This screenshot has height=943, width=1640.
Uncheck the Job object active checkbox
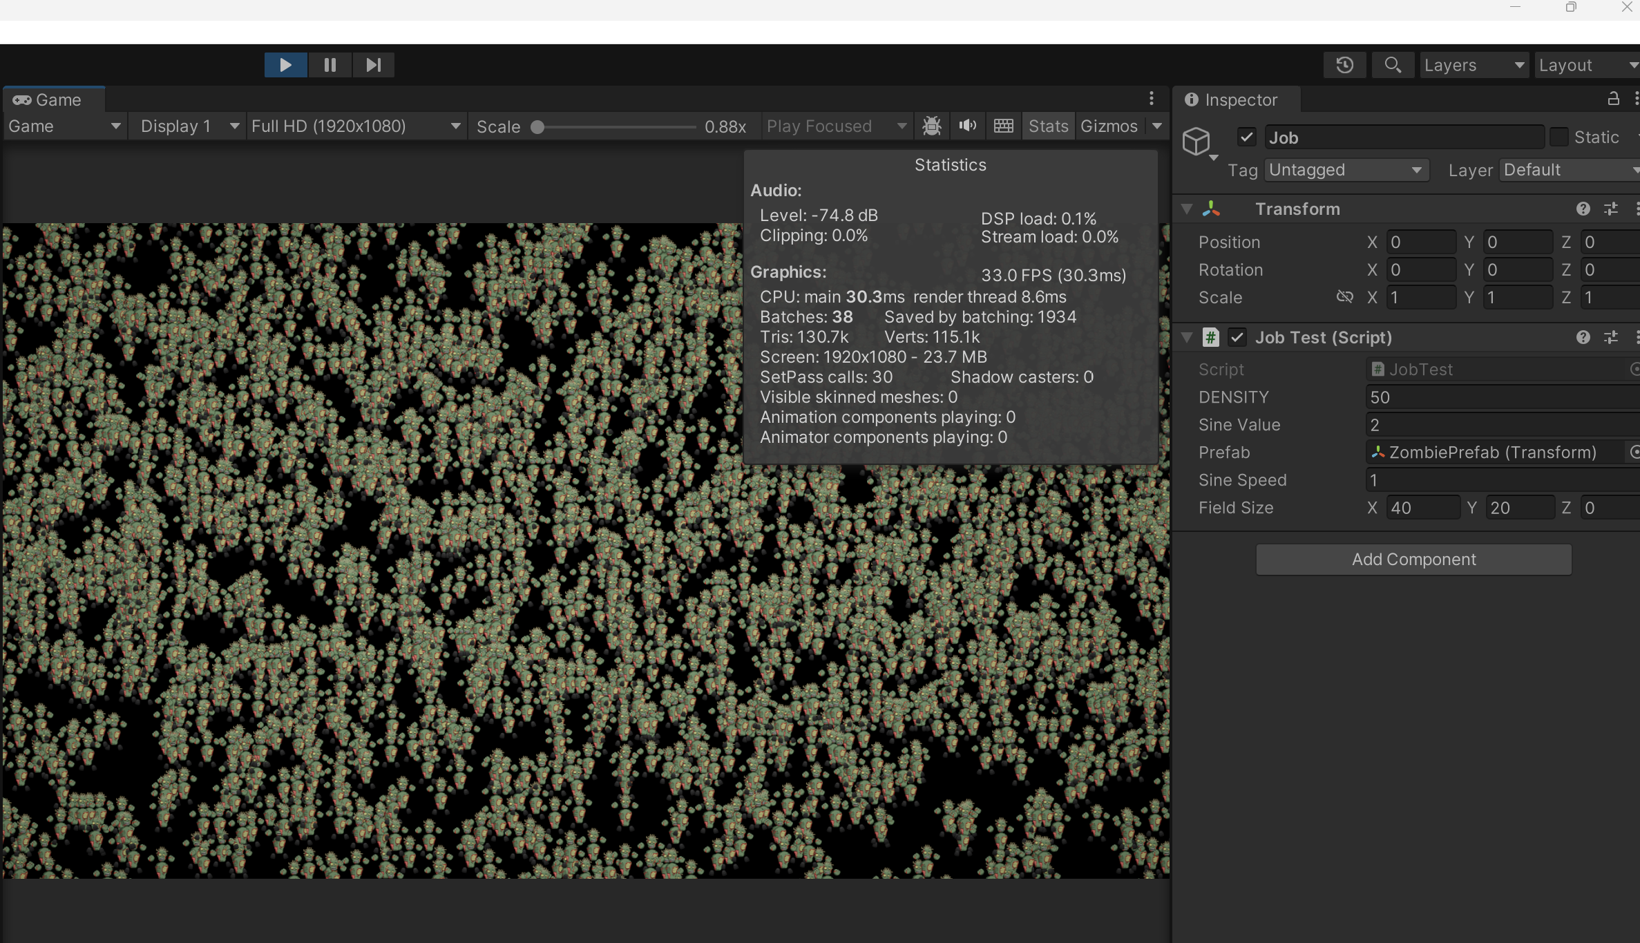pyautogui.click(x=1246, y=137)
